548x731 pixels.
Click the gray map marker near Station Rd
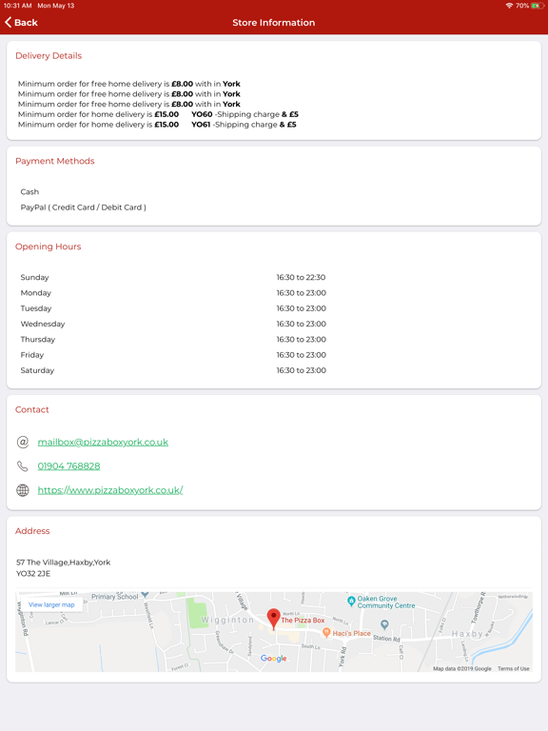[x=384, y=623]
